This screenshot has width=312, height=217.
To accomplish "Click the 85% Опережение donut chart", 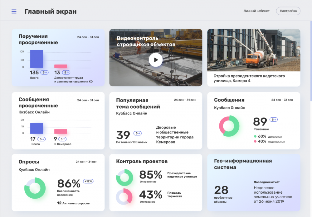I will 124,177.
